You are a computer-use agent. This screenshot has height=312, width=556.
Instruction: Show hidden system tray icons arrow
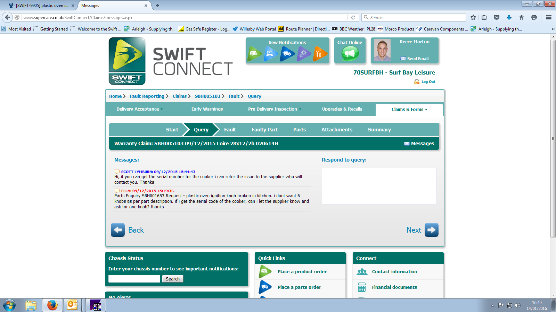(x=492, y=305)
